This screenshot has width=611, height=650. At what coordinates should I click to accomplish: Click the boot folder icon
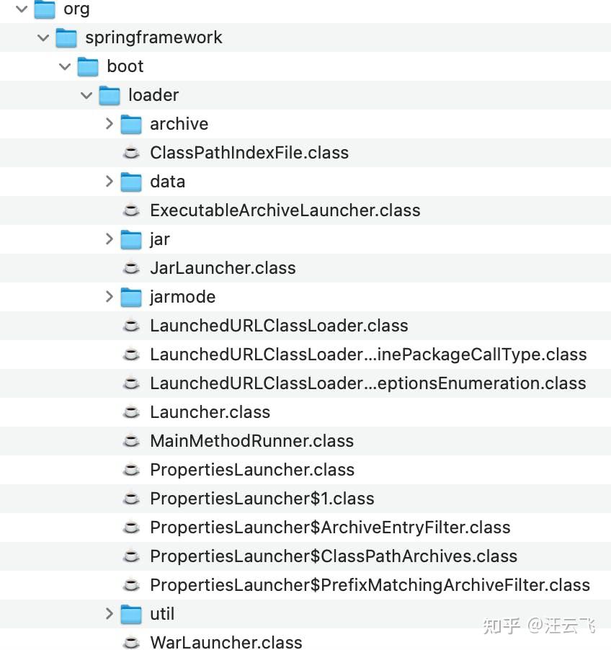click(88, 67)
